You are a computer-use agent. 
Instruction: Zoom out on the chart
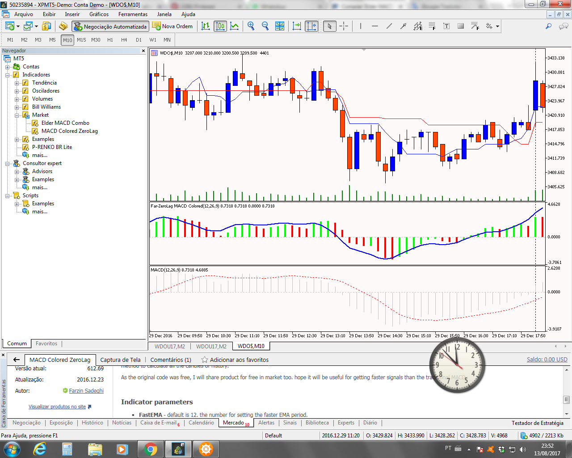[265, 26]
